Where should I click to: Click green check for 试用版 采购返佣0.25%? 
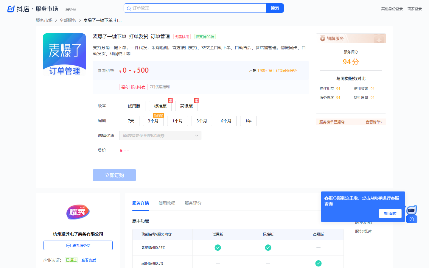pyautogui.click(x=218, y=247)
